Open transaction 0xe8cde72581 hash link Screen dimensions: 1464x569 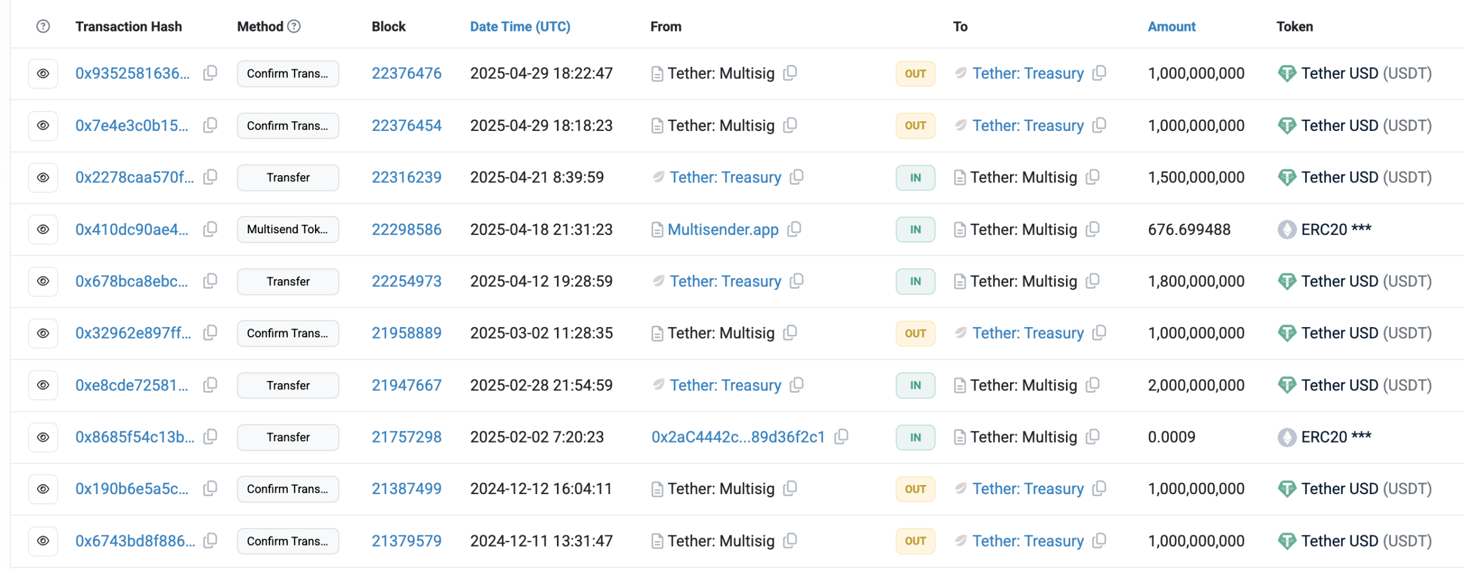(132, 385)
